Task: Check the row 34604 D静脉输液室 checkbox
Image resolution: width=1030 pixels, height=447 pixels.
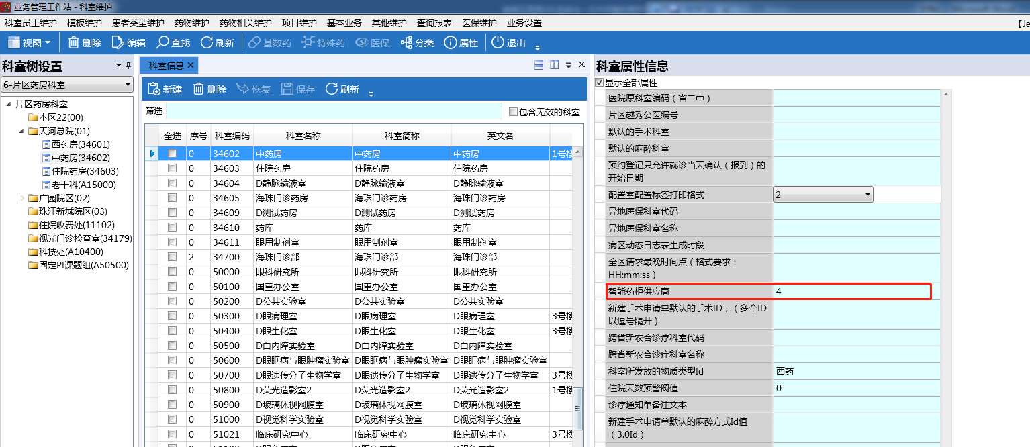Action: tap(173, 183)
